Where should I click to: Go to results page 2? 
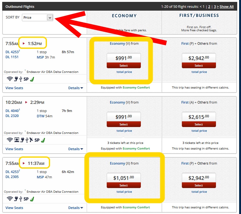coord(209,7)
